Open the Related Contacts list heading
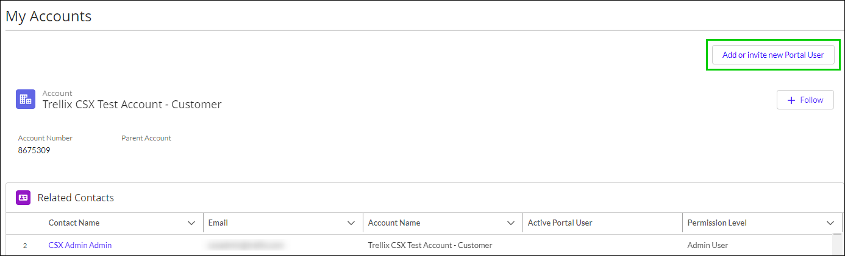 click(76, 198)
